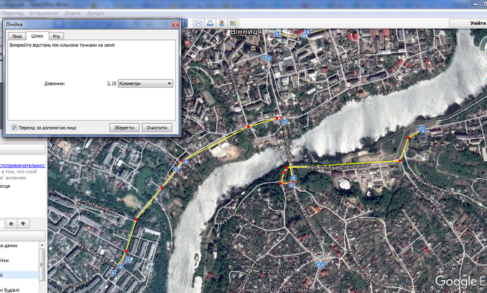Click the Вінниця city label on the map
This screenshot has height=293, width=487.
coord(246,32)
